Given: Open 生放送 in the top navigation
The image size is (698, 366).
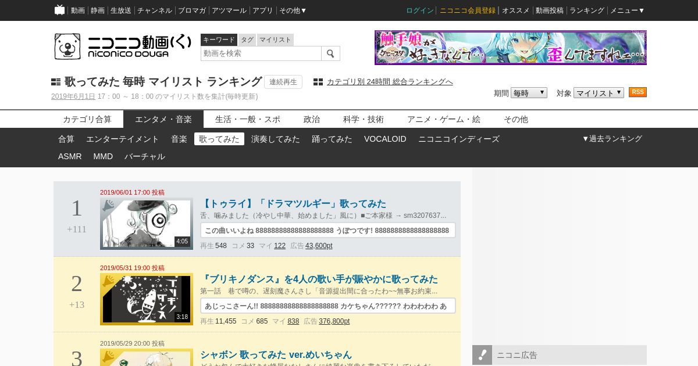Looking at the screenshot, I should 121,10.
